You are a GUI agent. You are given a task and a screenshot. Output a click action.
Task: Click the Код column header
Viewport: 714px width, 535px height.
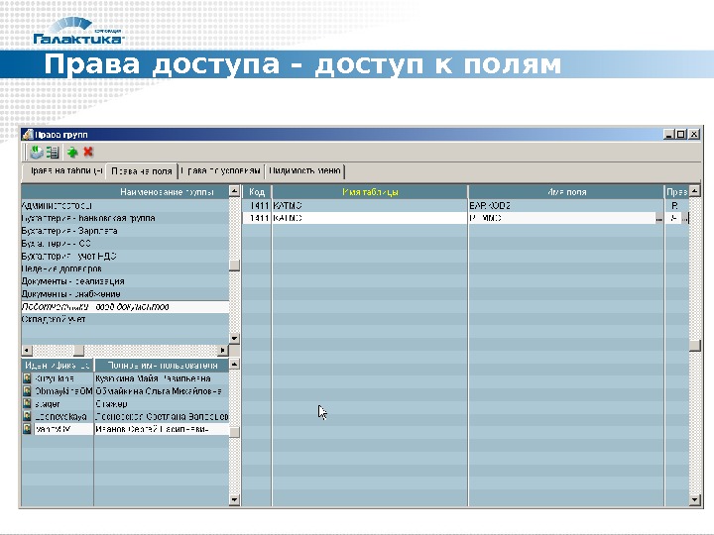coord(257,192)
